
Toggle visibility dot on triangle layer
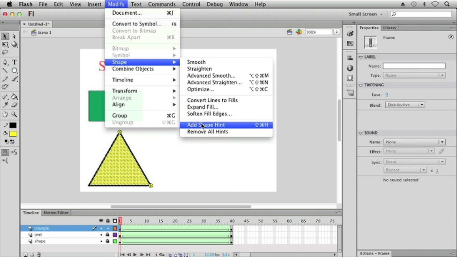click(101, 228)
